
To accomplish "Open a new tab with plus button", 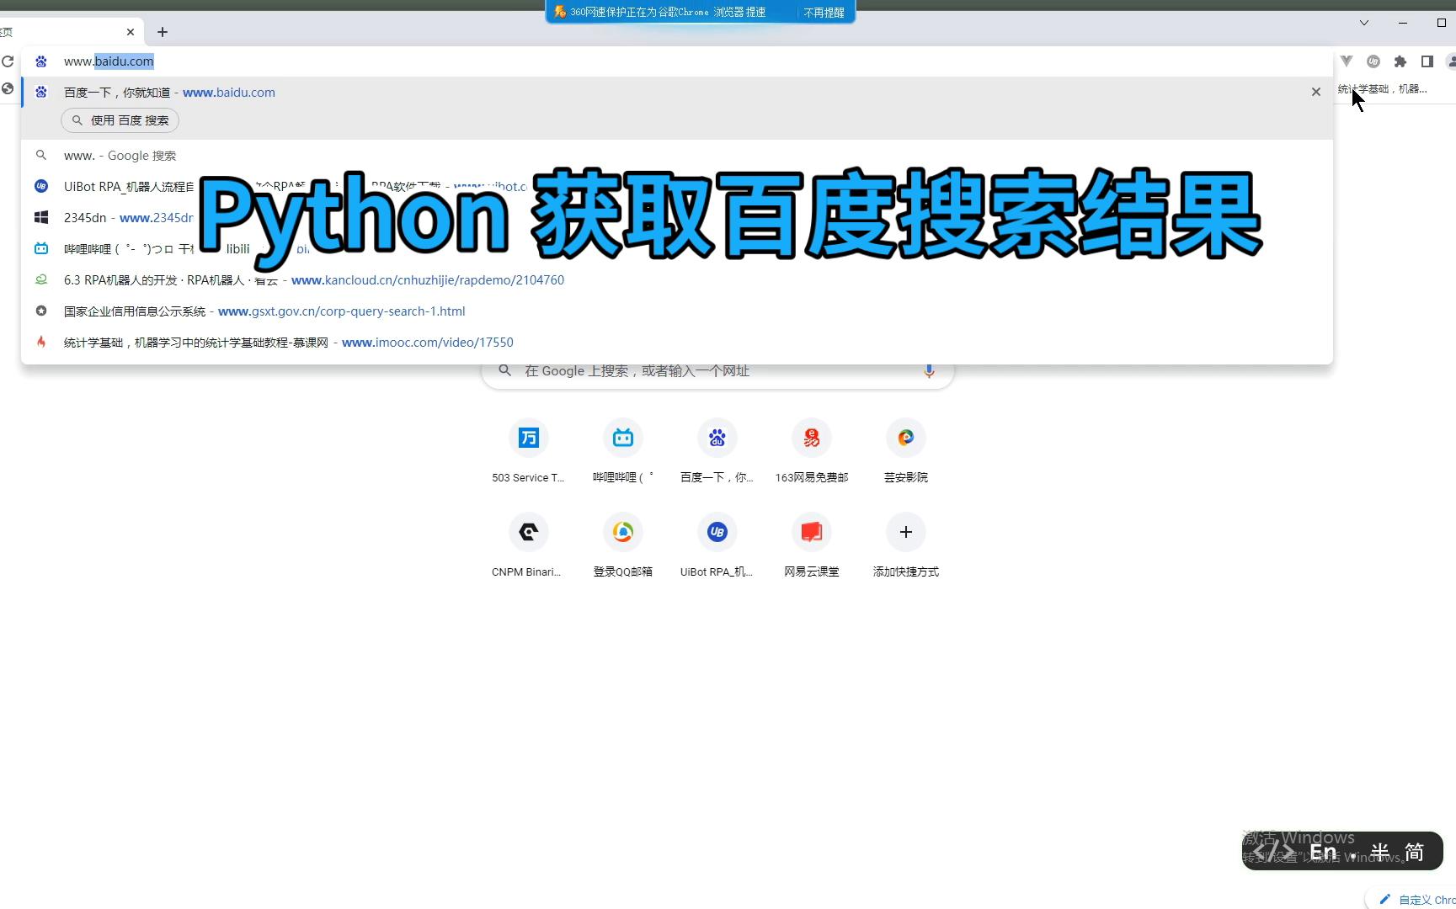I will click(163, 32).
